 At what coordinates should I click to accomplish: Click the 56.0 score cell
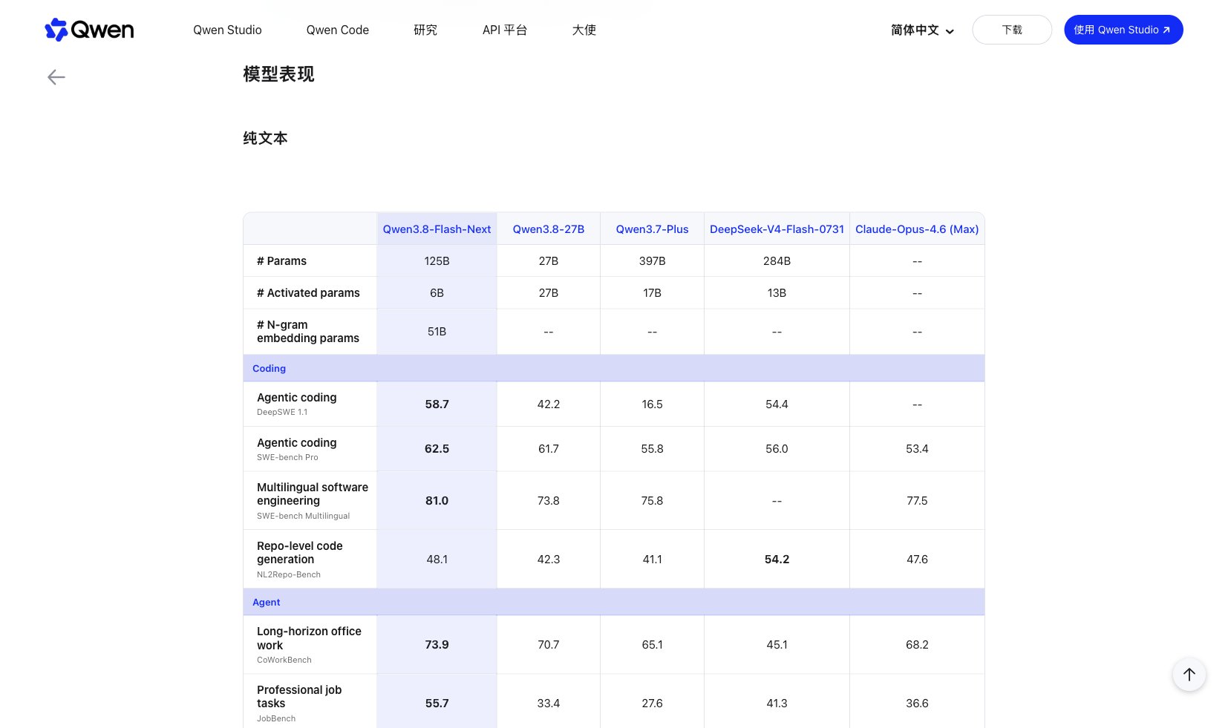(x=777, y=449)
